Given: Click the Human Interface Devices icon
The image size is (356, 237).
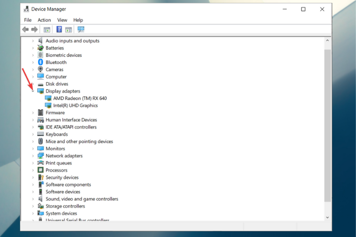Looking at the screenshot, I should (x=40, y=120).
